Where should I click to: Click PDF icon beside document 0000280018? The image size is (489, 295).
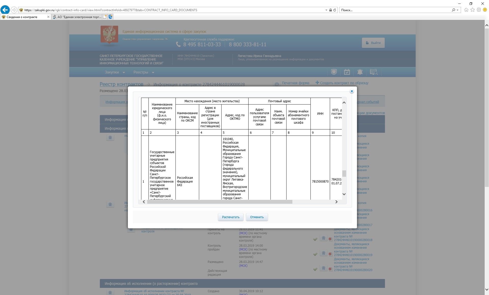tap(330, 239)
